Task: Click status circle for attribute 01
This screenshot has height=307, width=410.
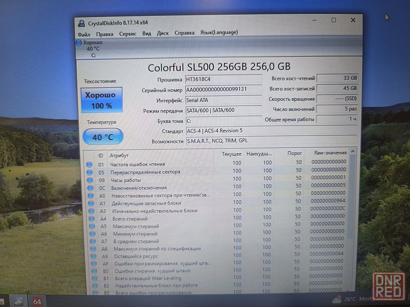Action: [x=89, y=165]
